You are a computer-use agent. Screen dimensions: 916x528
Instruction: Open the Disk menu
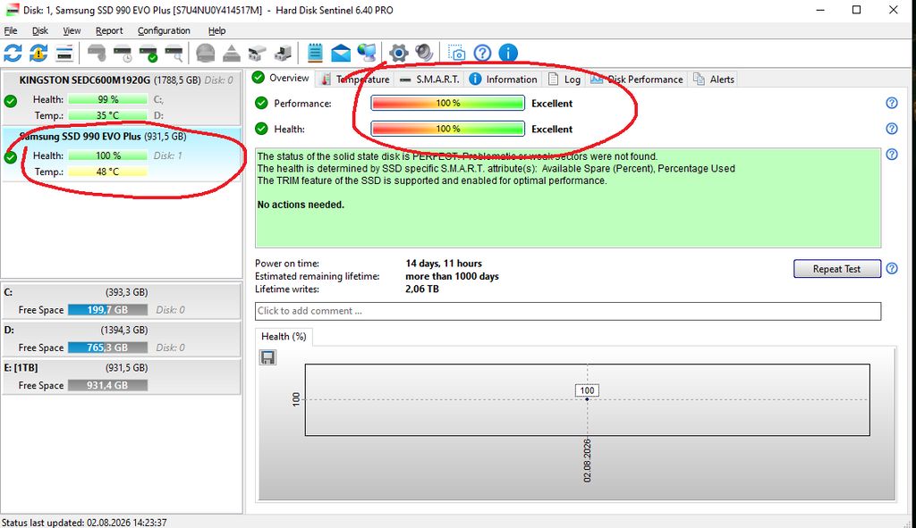pyautogui.click(x=39, y=31)
